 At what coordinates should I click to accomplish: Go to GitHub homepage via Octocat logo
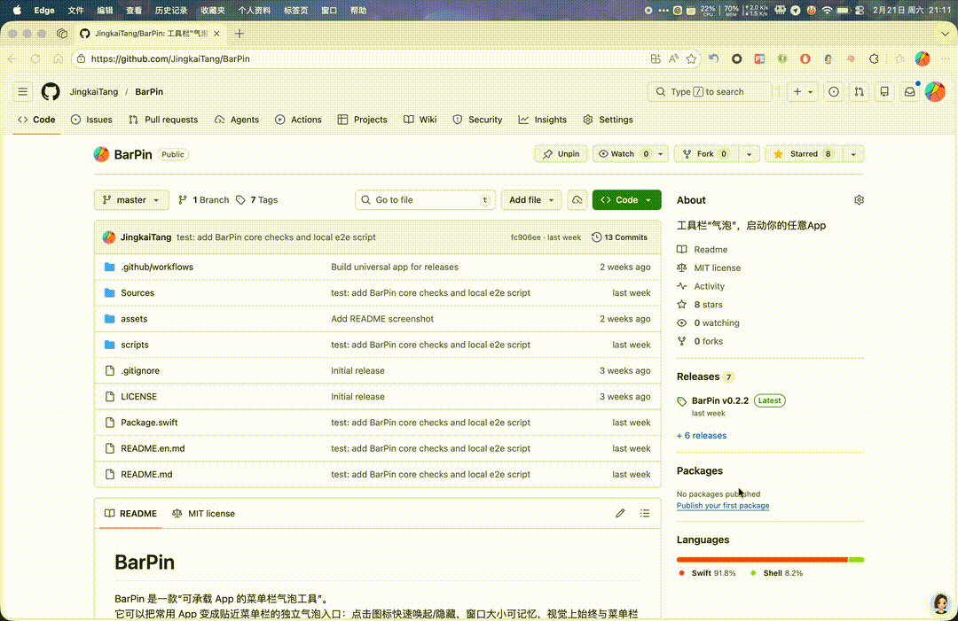coord(51,92)
